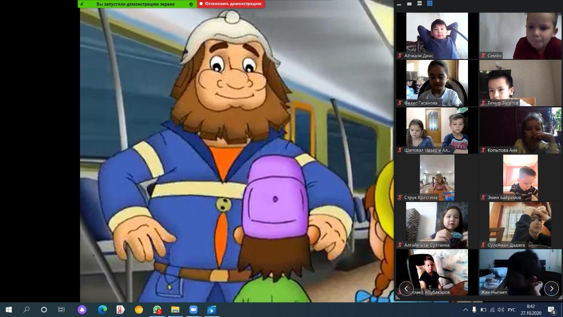Click the Stop screen sharing button
This screenshot has height=317, width=563.
[230, 4]
